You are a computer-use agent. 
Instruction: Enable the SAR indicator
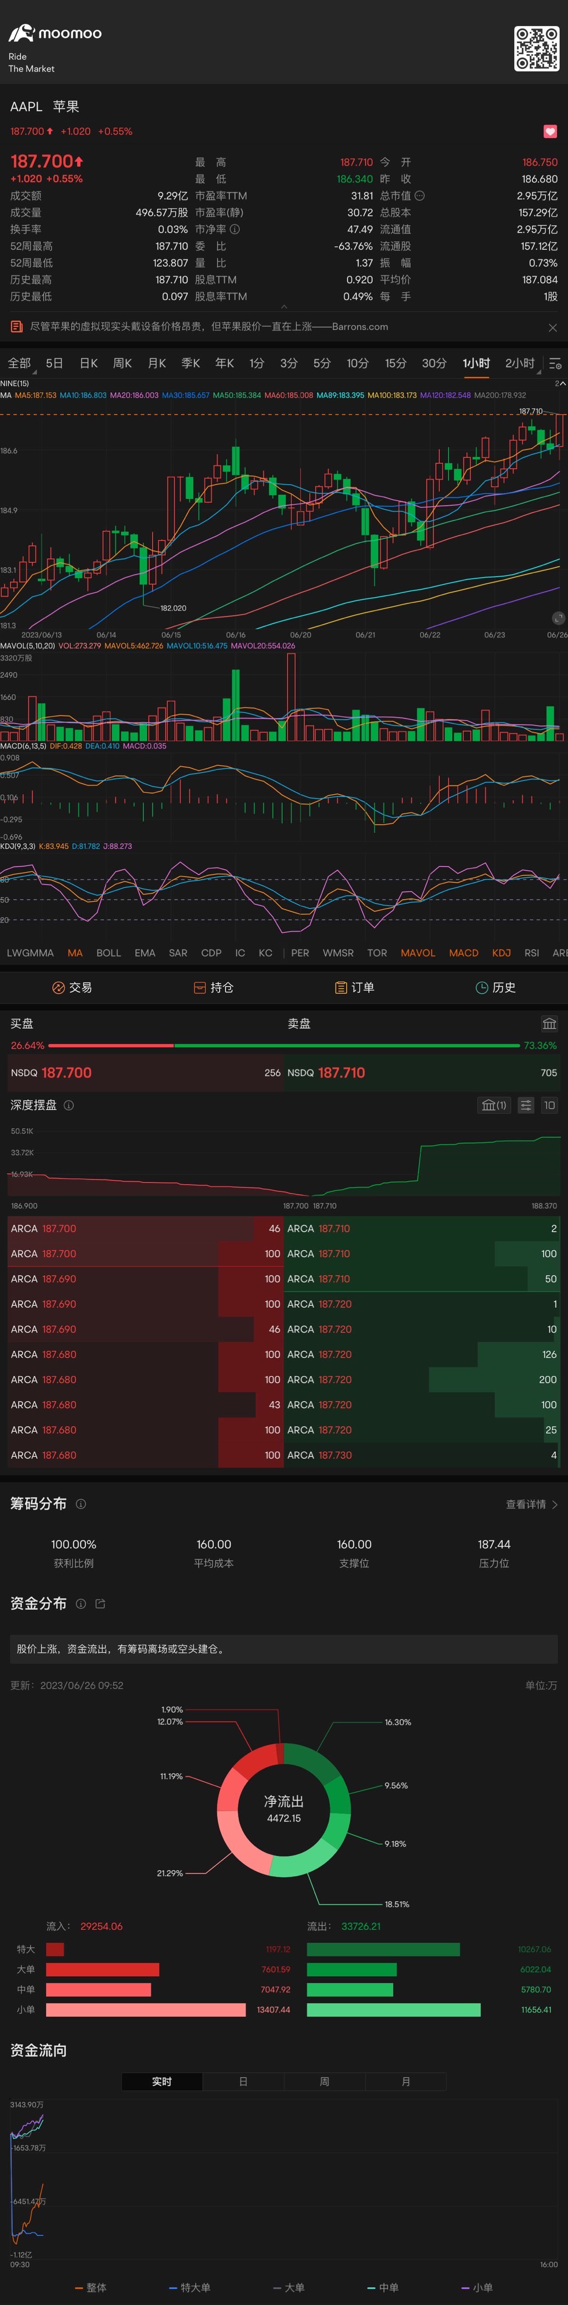[178, 953]
